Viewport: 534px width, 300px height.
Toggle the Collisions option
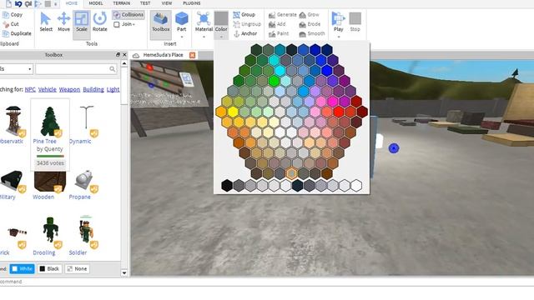[x=128, y=15]
